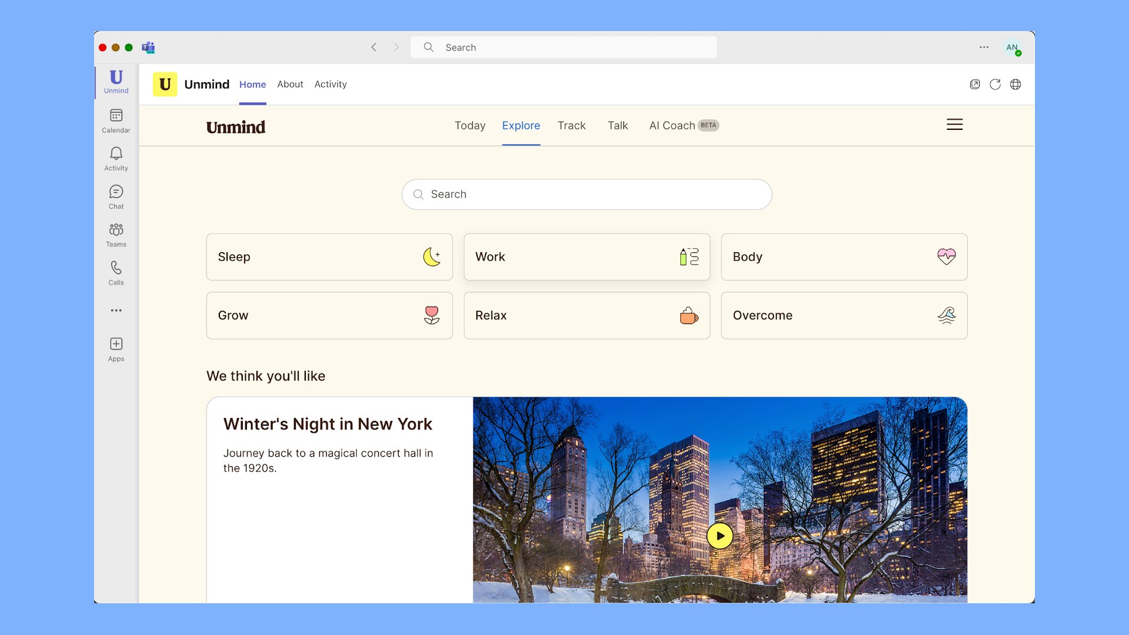This screenshot has height=635, width=1129.
Task: Play Winter's Night in New York
Action: click(720, 536)
